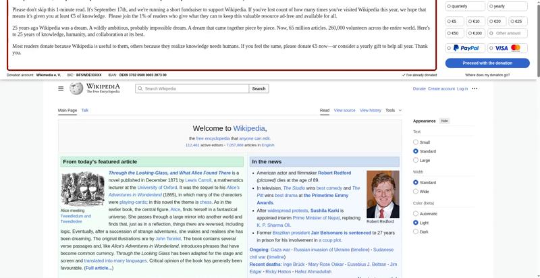Select Standard page width
Image resolution: width=540 pixels, height=278 pixels.
[x=416, y=182]
